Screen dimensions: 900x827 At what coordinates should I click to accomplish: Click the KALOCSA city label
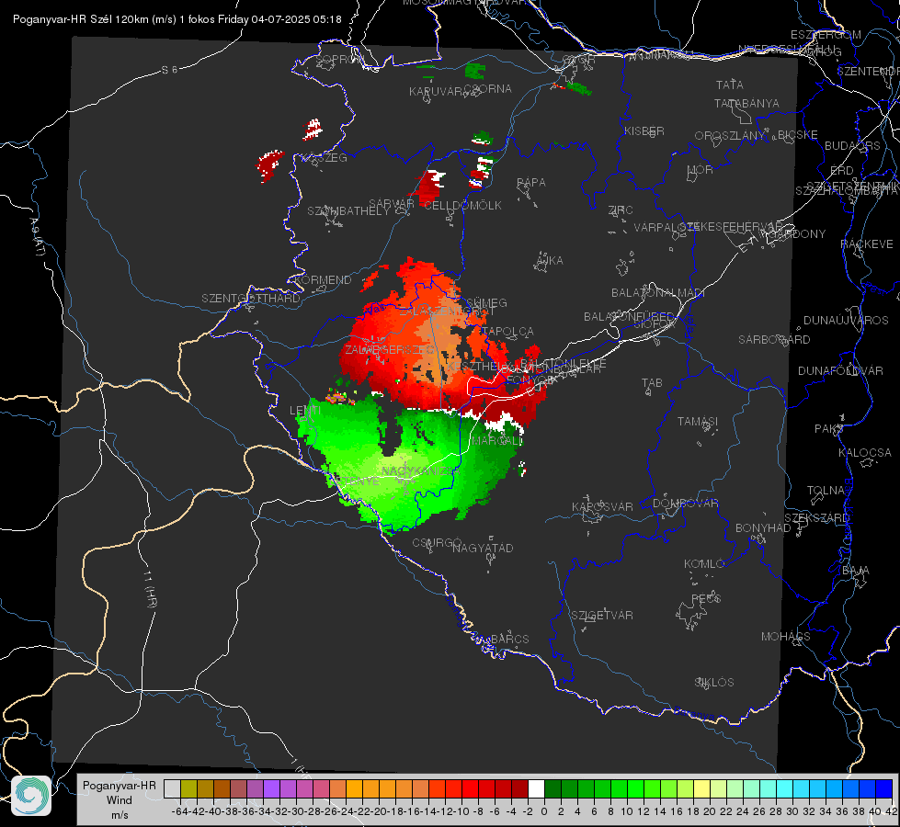click(865, 453)
